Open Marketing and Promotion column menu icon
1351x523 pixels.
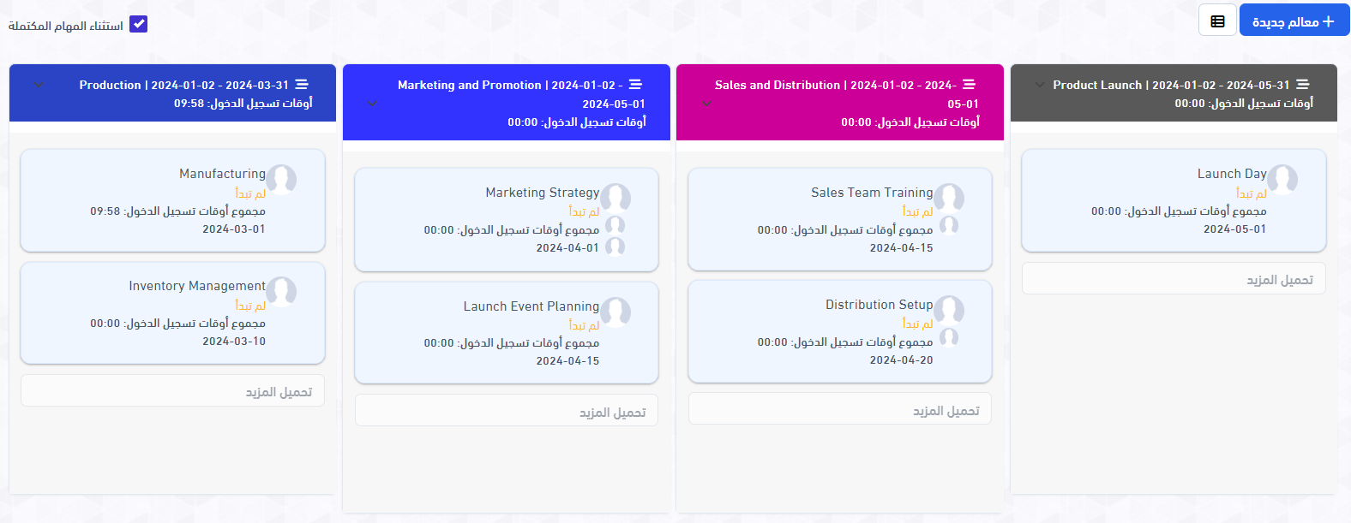[635, 85]
